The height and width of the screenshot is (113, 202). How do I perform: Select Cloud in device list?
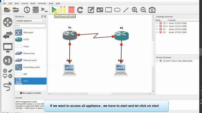coord(30,46)
